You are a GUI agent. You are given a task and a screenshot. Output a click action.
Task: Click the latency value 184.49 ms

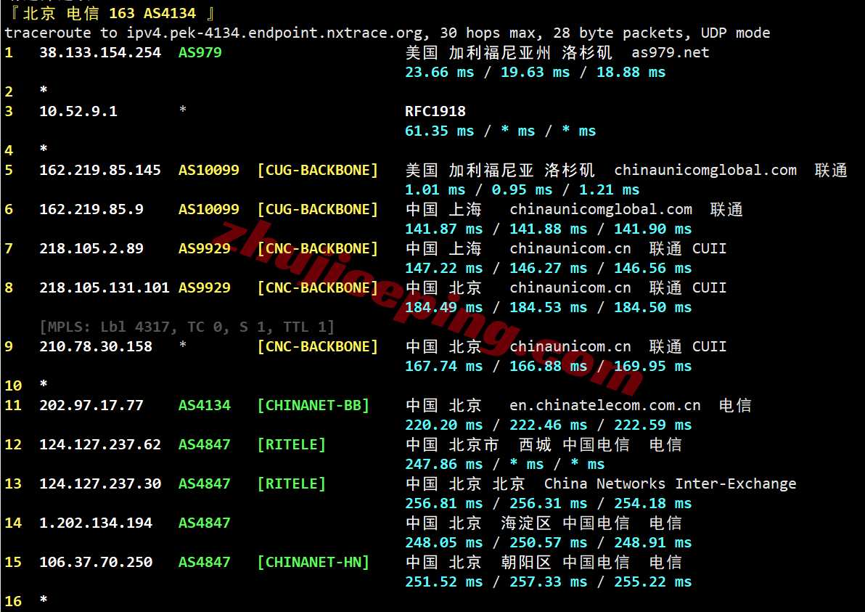click(x=443, y=307)
